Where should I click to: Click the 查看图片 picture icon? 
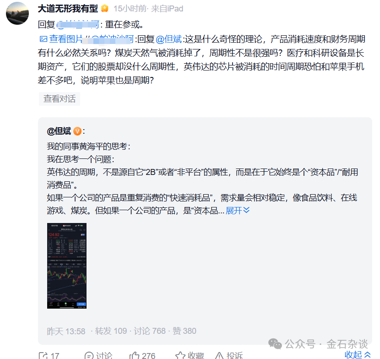(x=43, y=39)
